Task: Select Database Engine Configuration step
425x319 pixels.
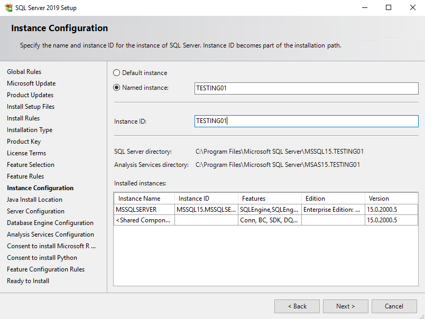Action: pos(50,223)
